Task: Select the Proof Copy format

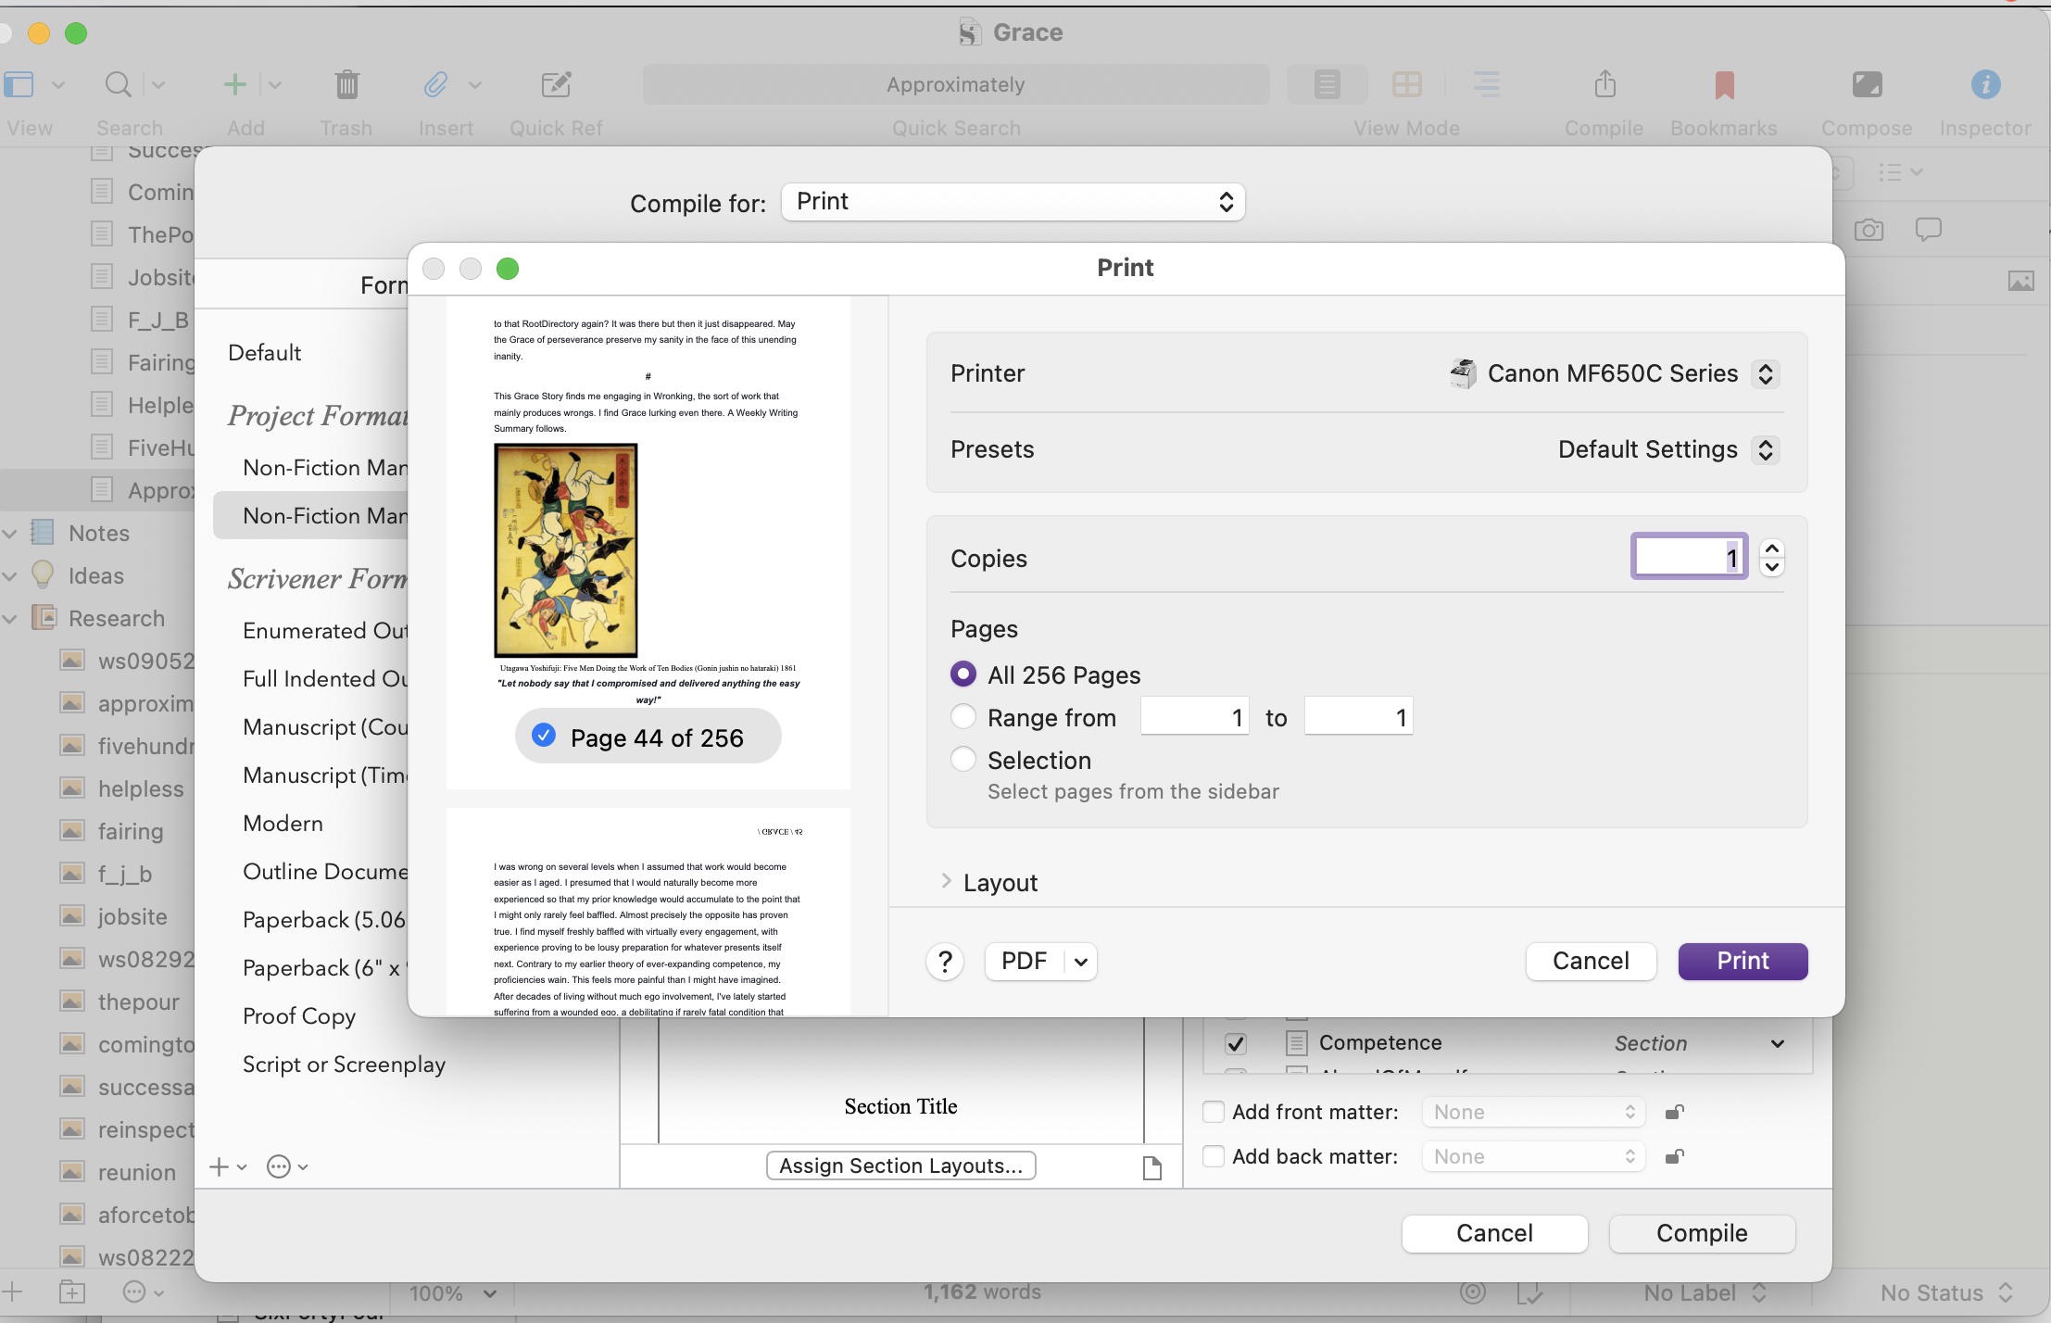Action: coord(299,1016)
